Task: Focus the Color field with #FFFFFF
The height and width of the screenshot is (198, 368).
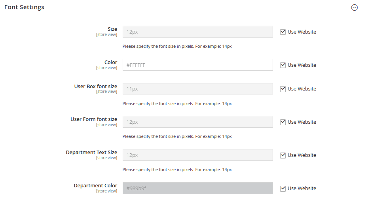Action: [x=197, y=65]
